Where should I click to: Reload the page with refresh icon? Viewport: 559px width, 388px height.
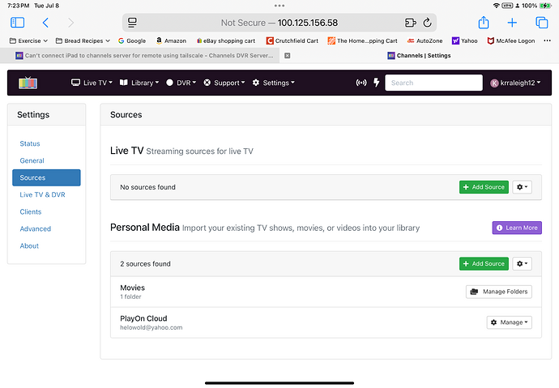point(427,23)
